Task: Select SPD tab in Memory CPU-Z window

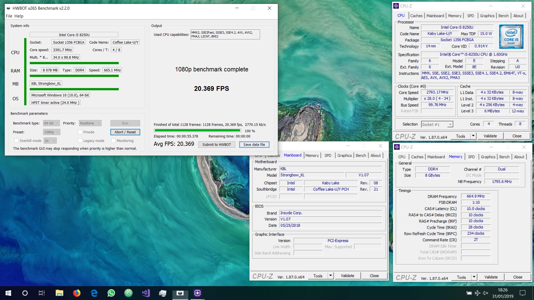Action: coord(471,157)
